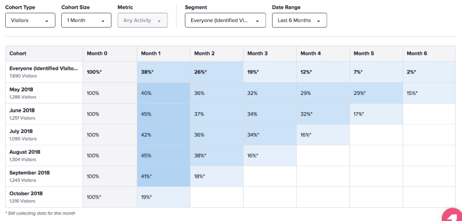Select the September 2018 cohort row label
The height and width of the screenshot is (221, 462).
point(29,173)
